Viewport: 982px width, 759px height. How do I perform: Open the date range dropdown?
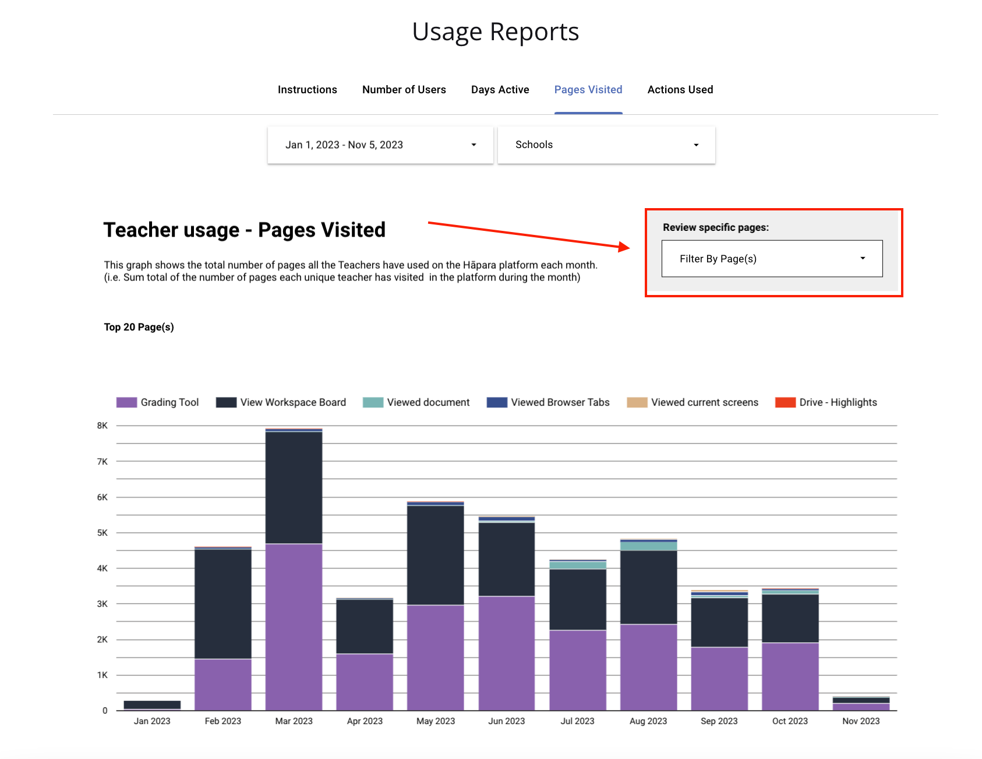click(x=380, y=145)
